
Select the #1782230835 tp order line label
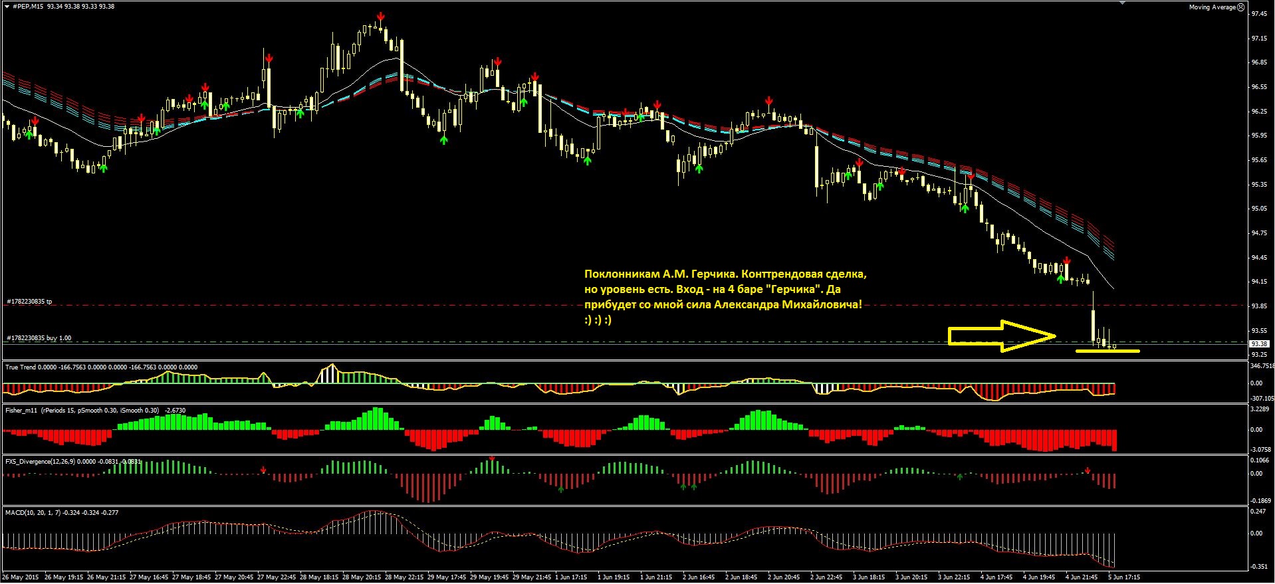[29, 302]
